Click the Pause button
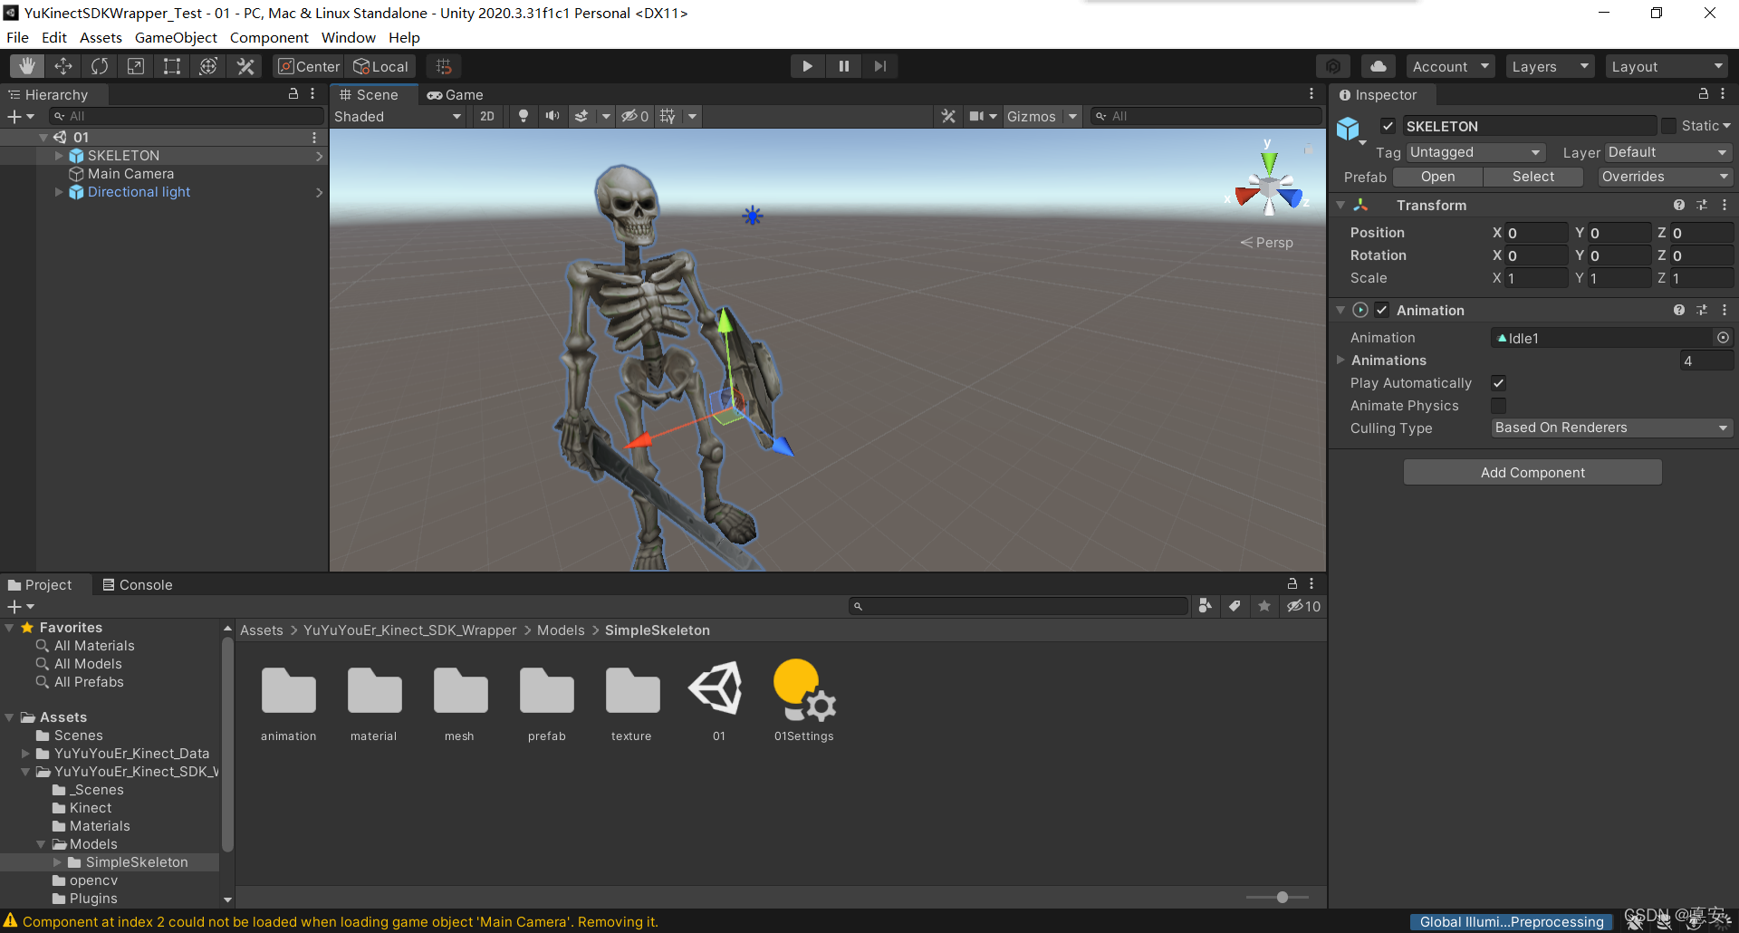 [x=843, y=66]
